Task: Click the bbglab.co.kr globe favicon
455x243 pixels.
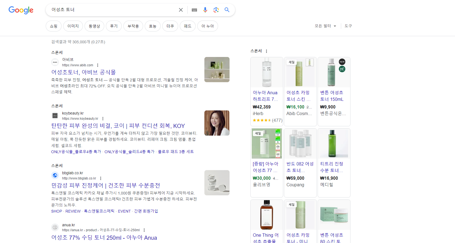Action: point(55,175)
